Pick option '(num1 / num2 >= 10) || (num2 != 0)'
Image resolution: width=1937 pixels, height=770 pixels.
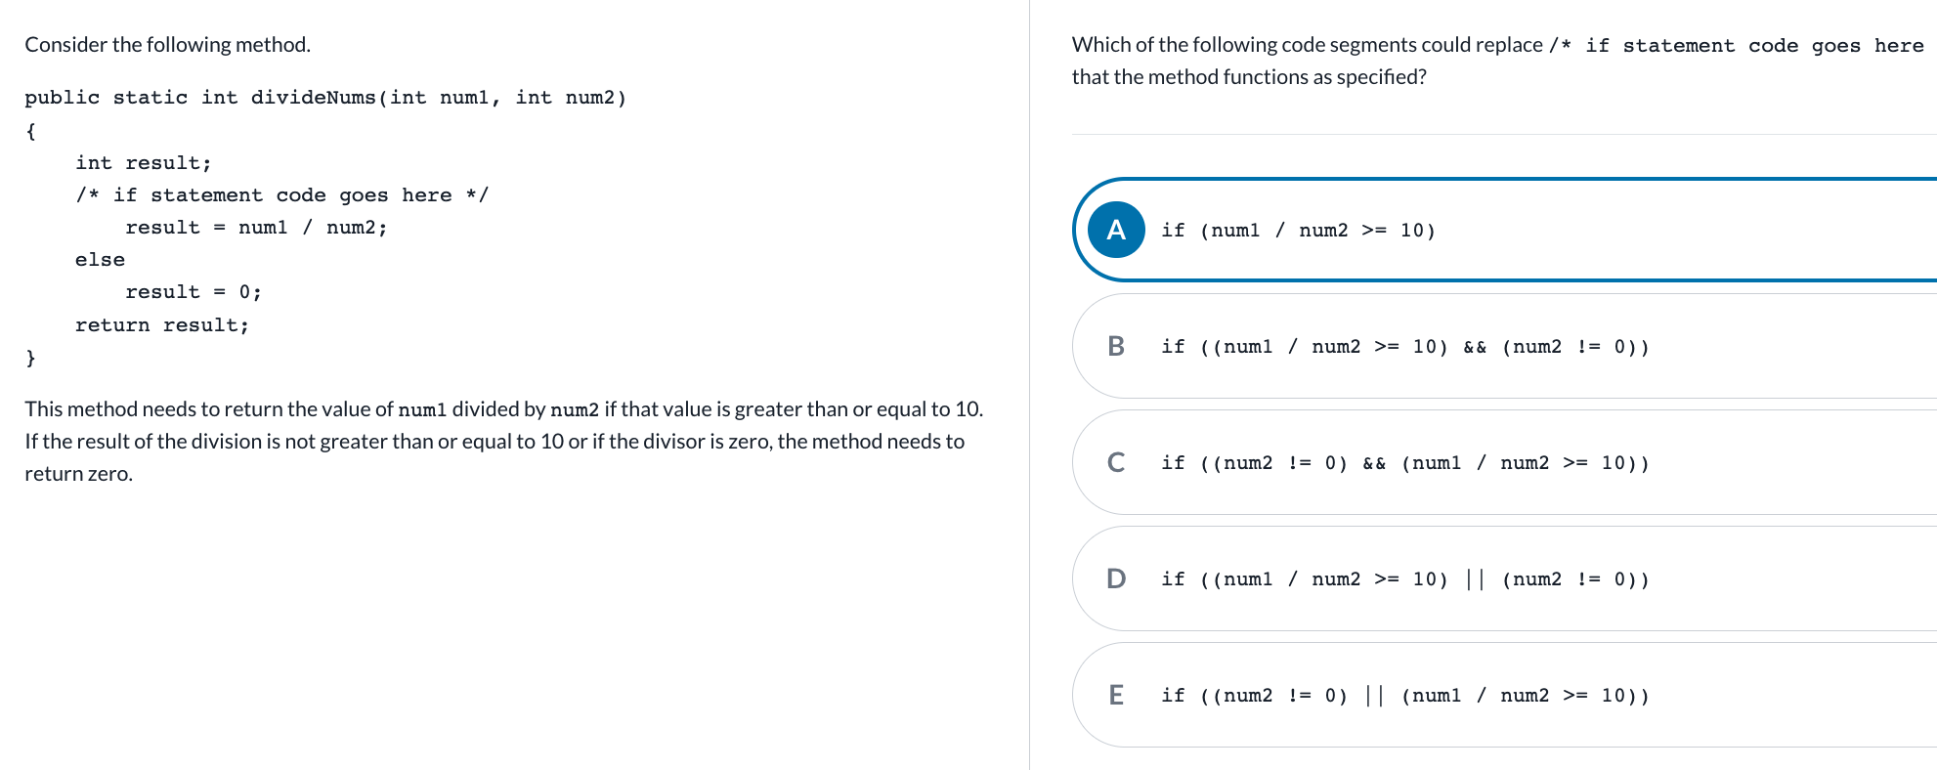[x=1405, y=579]
